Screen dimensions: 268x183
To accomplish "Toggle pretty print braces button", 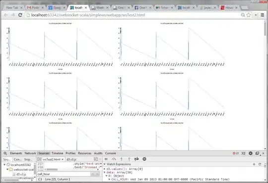I will 40,179.
